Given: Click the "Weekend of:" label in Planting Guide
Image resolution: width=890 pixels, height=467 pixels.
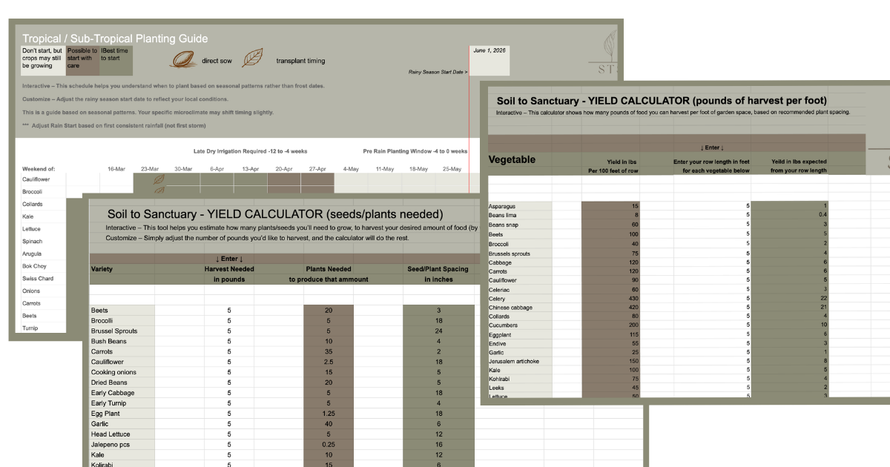Looking at the screenshot, I should 39,169.
